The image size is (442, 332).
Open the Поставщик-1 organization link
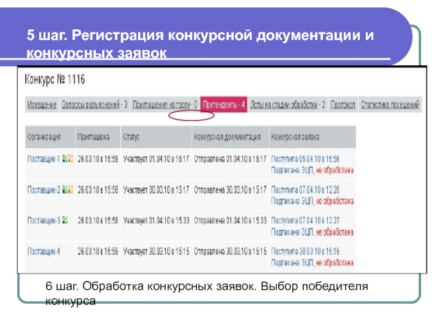(44, 159)
